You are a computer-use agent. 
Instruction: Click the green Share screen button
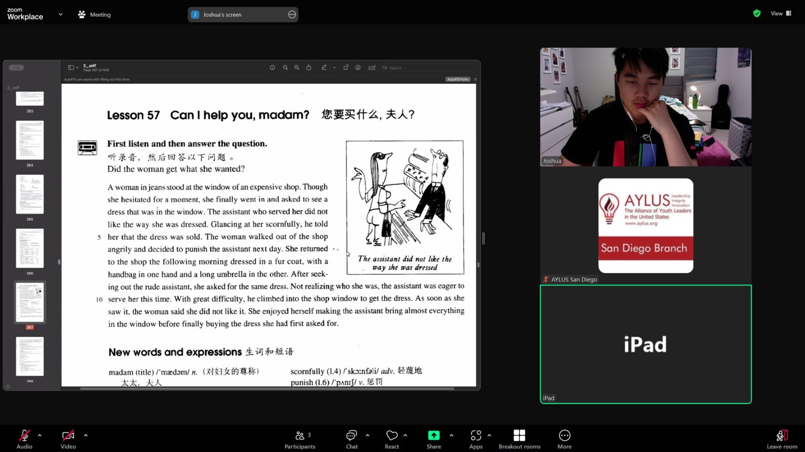pos(433,439)
